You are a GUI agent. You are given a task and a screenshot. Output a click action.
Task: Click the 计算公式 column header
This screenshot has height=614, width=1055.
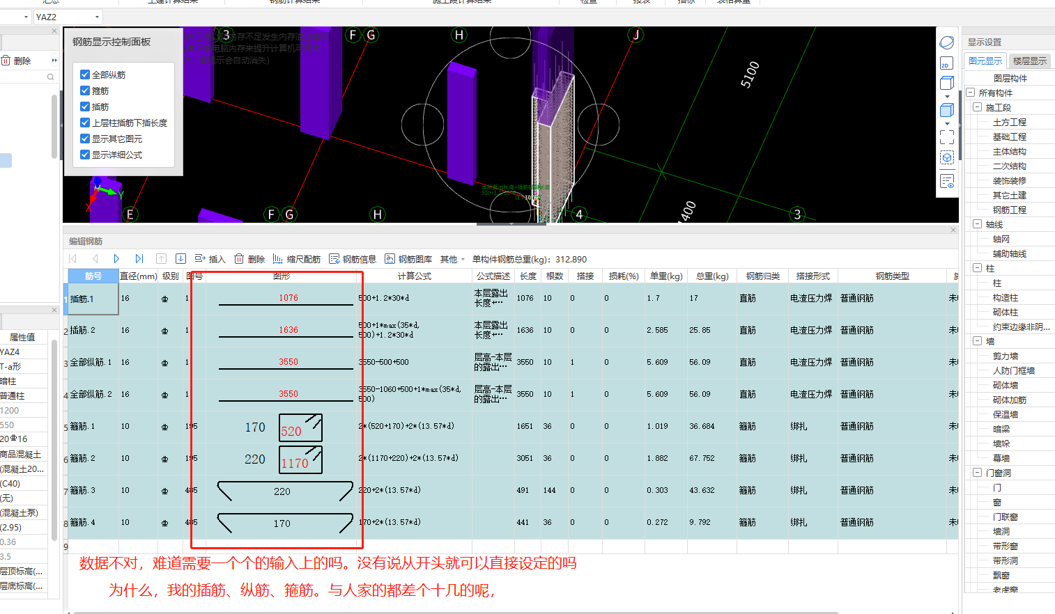[415, 276]
